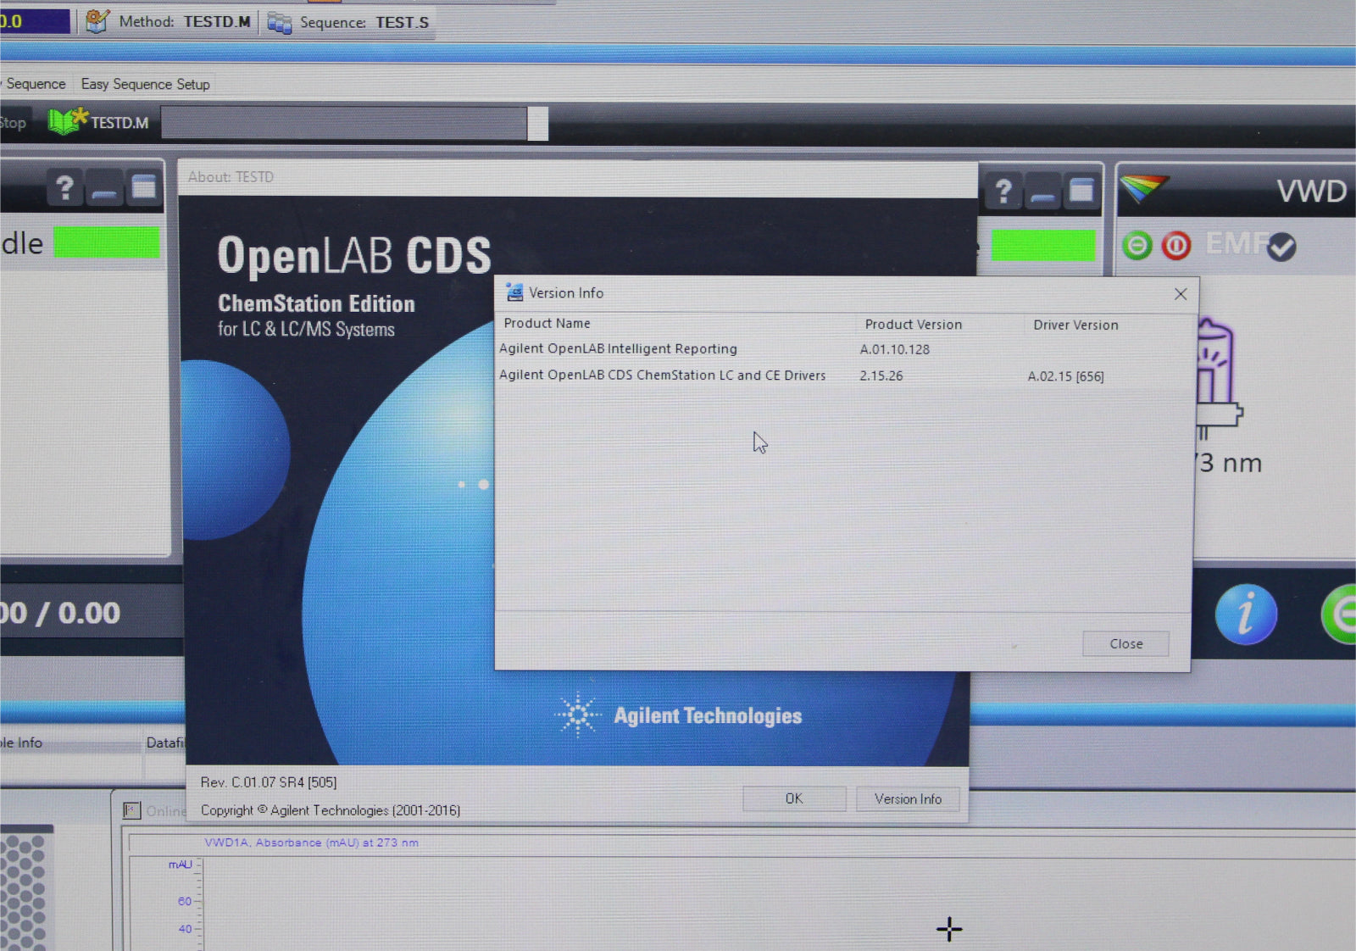The image size is (1356, 951).
Task: Click the green lamp-on circle icon in VWD
Action: [1137, 246]
